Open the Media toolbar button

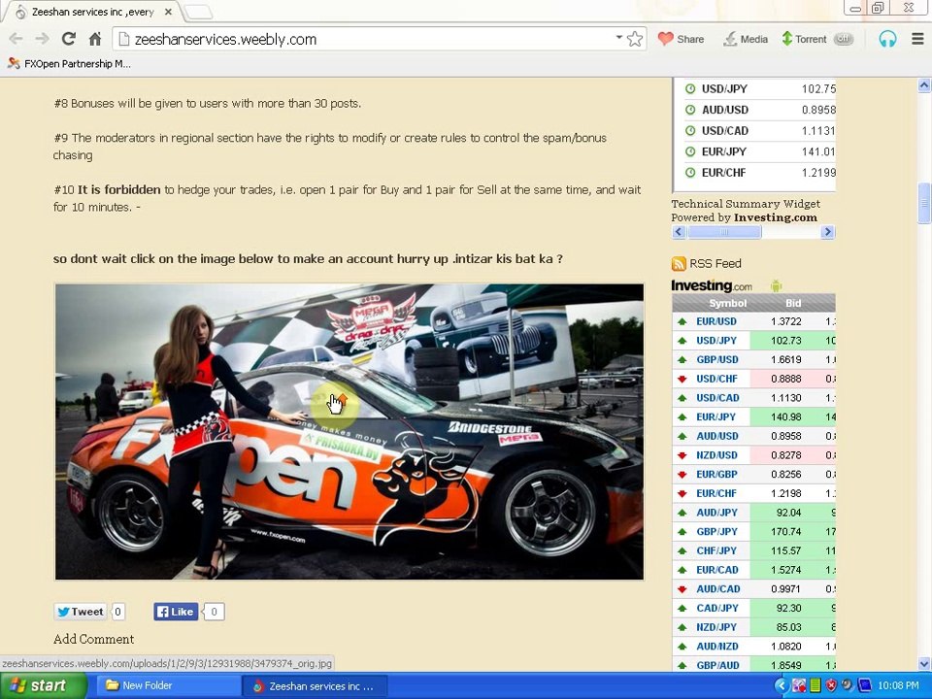click(746, 39)
